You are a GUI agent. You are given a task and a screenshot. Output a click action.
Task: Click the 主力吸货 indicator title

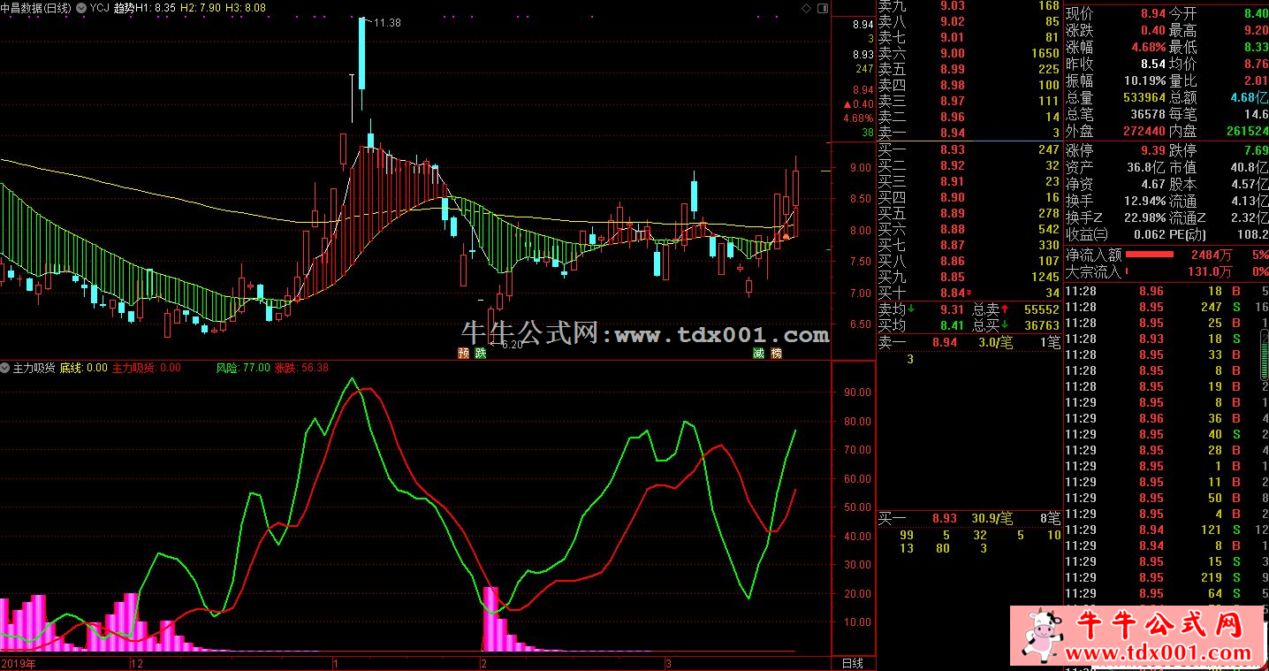(34, 368)
